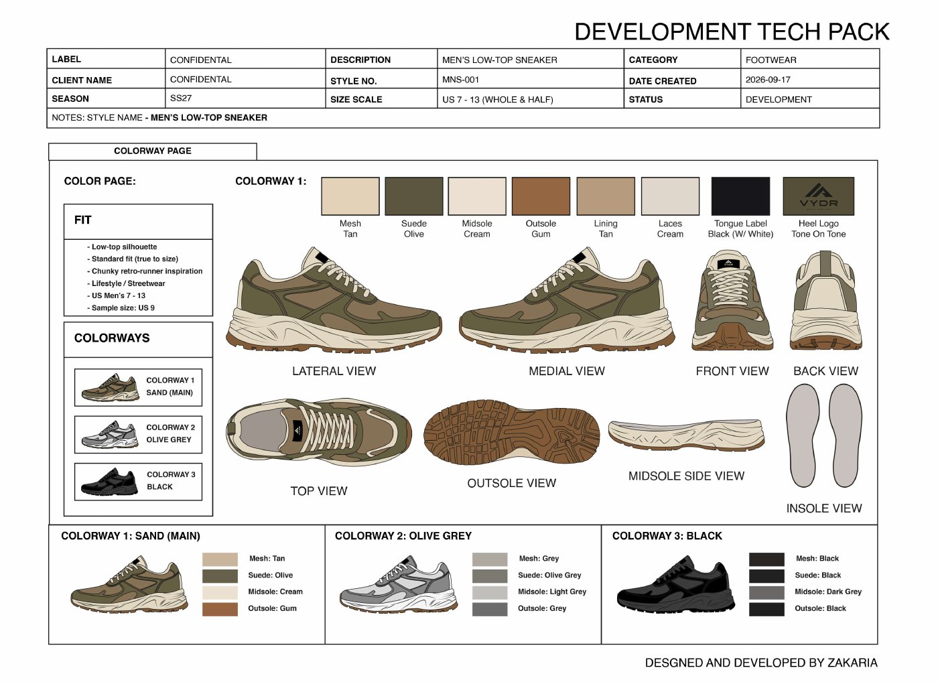Select the lateral view sneaker illustration
The image size is (938, 684).
(x=334, y=300)
